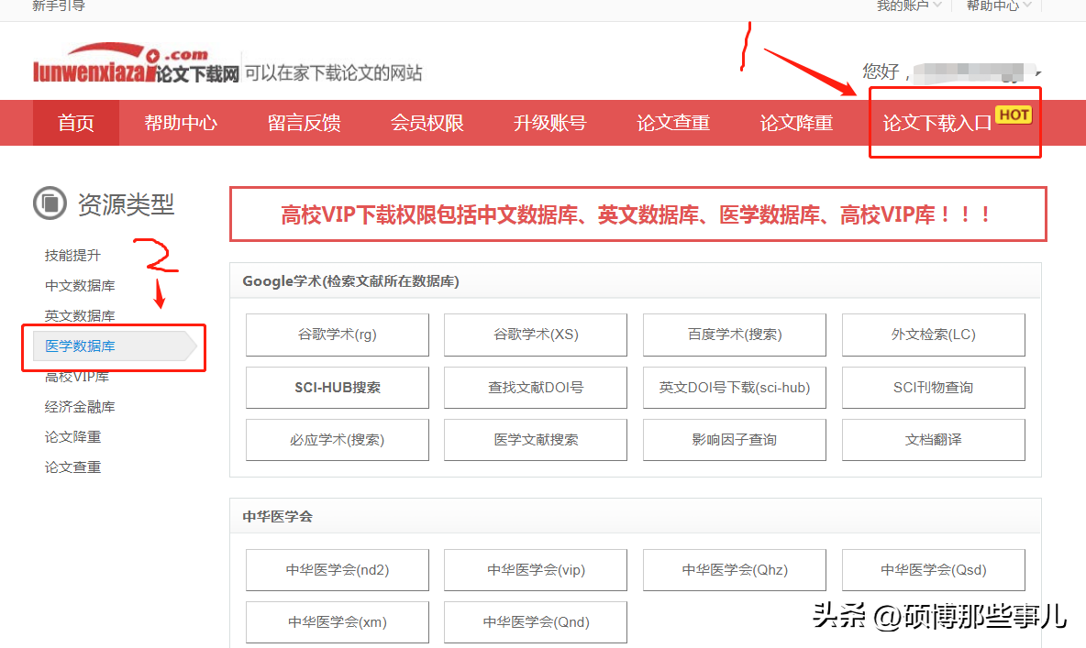Image resolution: width=1086 pixels, height=648 pixels.
Task: Click the SCI-HUB搜索 button
Action: (338, 388)
